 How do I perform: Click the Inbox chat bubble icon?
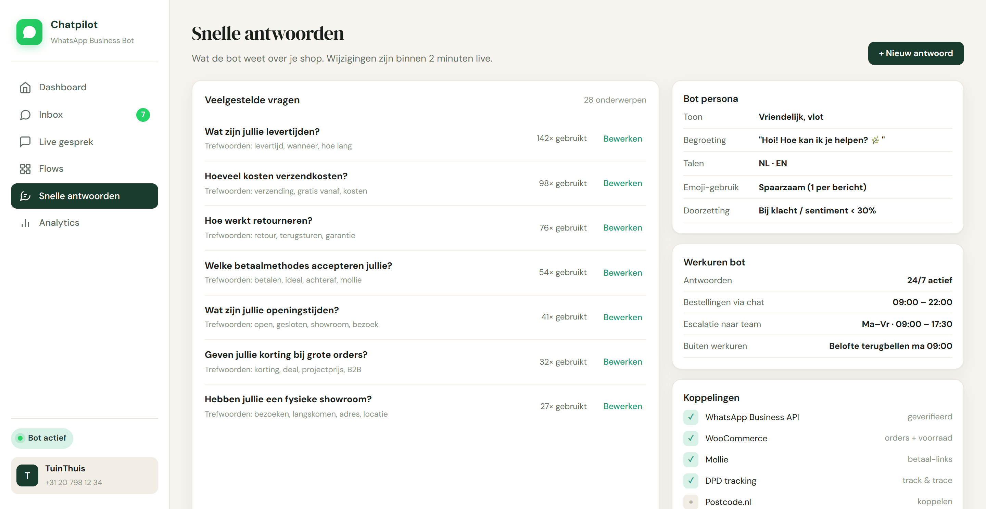(x=25, y=115)
